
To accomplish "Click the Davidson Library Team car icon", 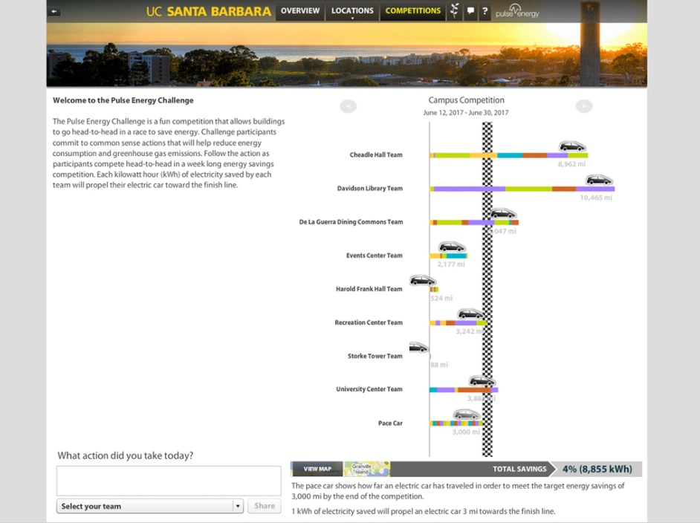I will 599,180.
